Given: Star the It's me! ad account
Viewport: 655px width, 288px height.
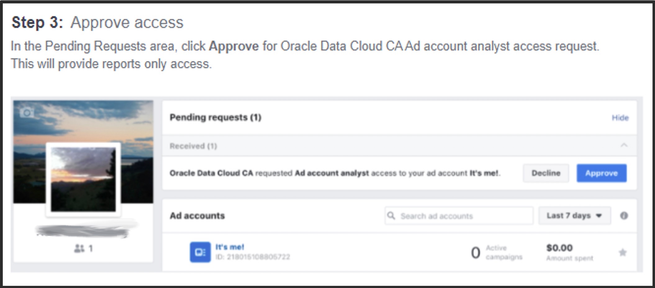Looking at the screenshot, I should point(622,253).
